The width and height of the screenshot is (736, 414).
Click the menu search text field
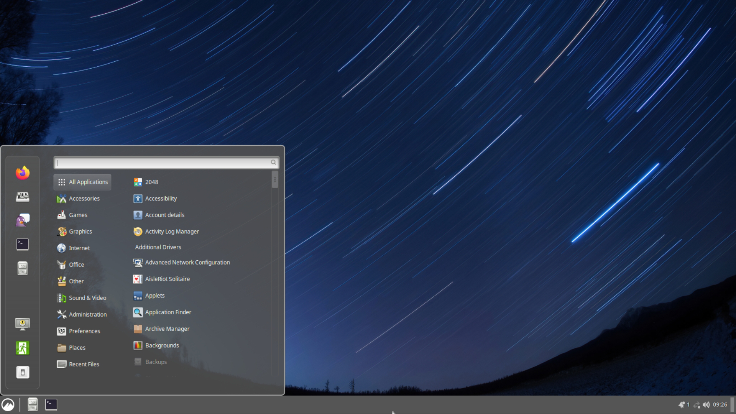pyautogui.click(x=163, y=163)
